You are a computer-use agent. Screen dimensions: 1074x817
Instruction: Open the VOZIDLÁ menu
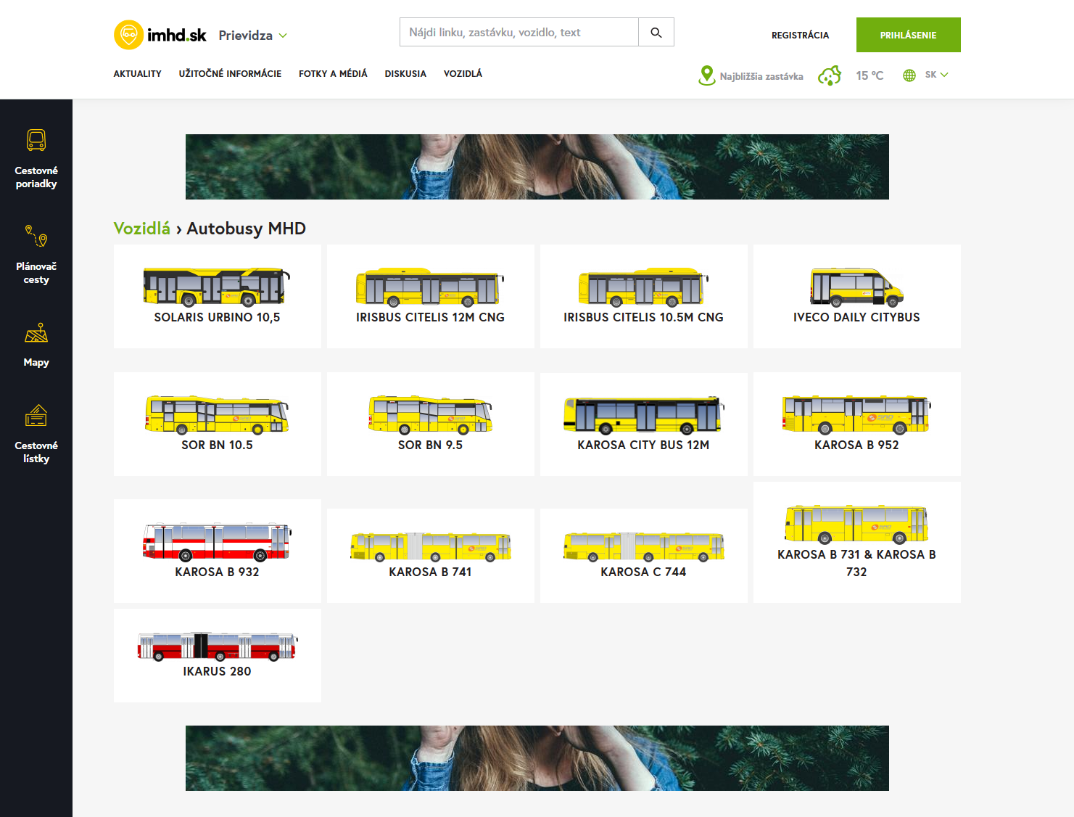463,74
